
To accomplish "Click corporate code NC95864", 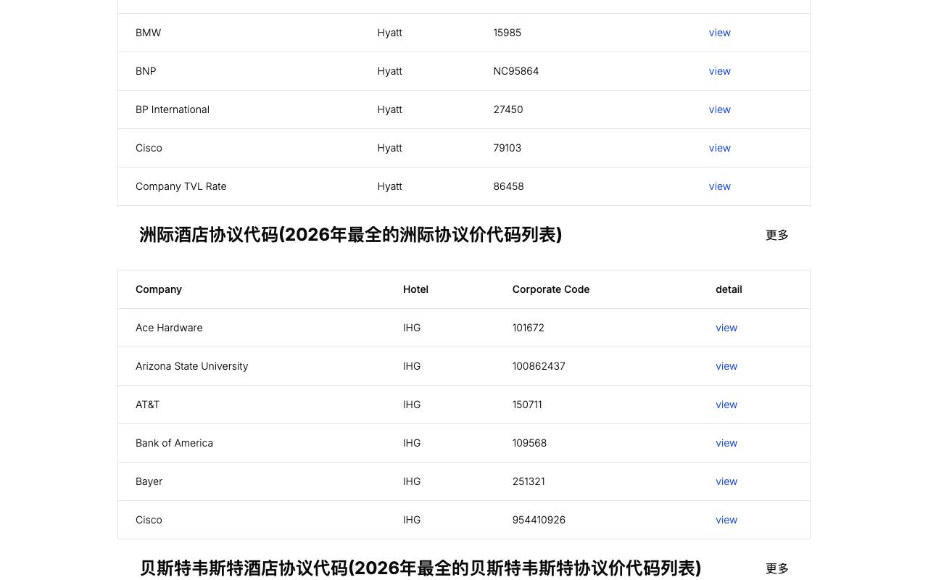I will click(x=516, y=71).
